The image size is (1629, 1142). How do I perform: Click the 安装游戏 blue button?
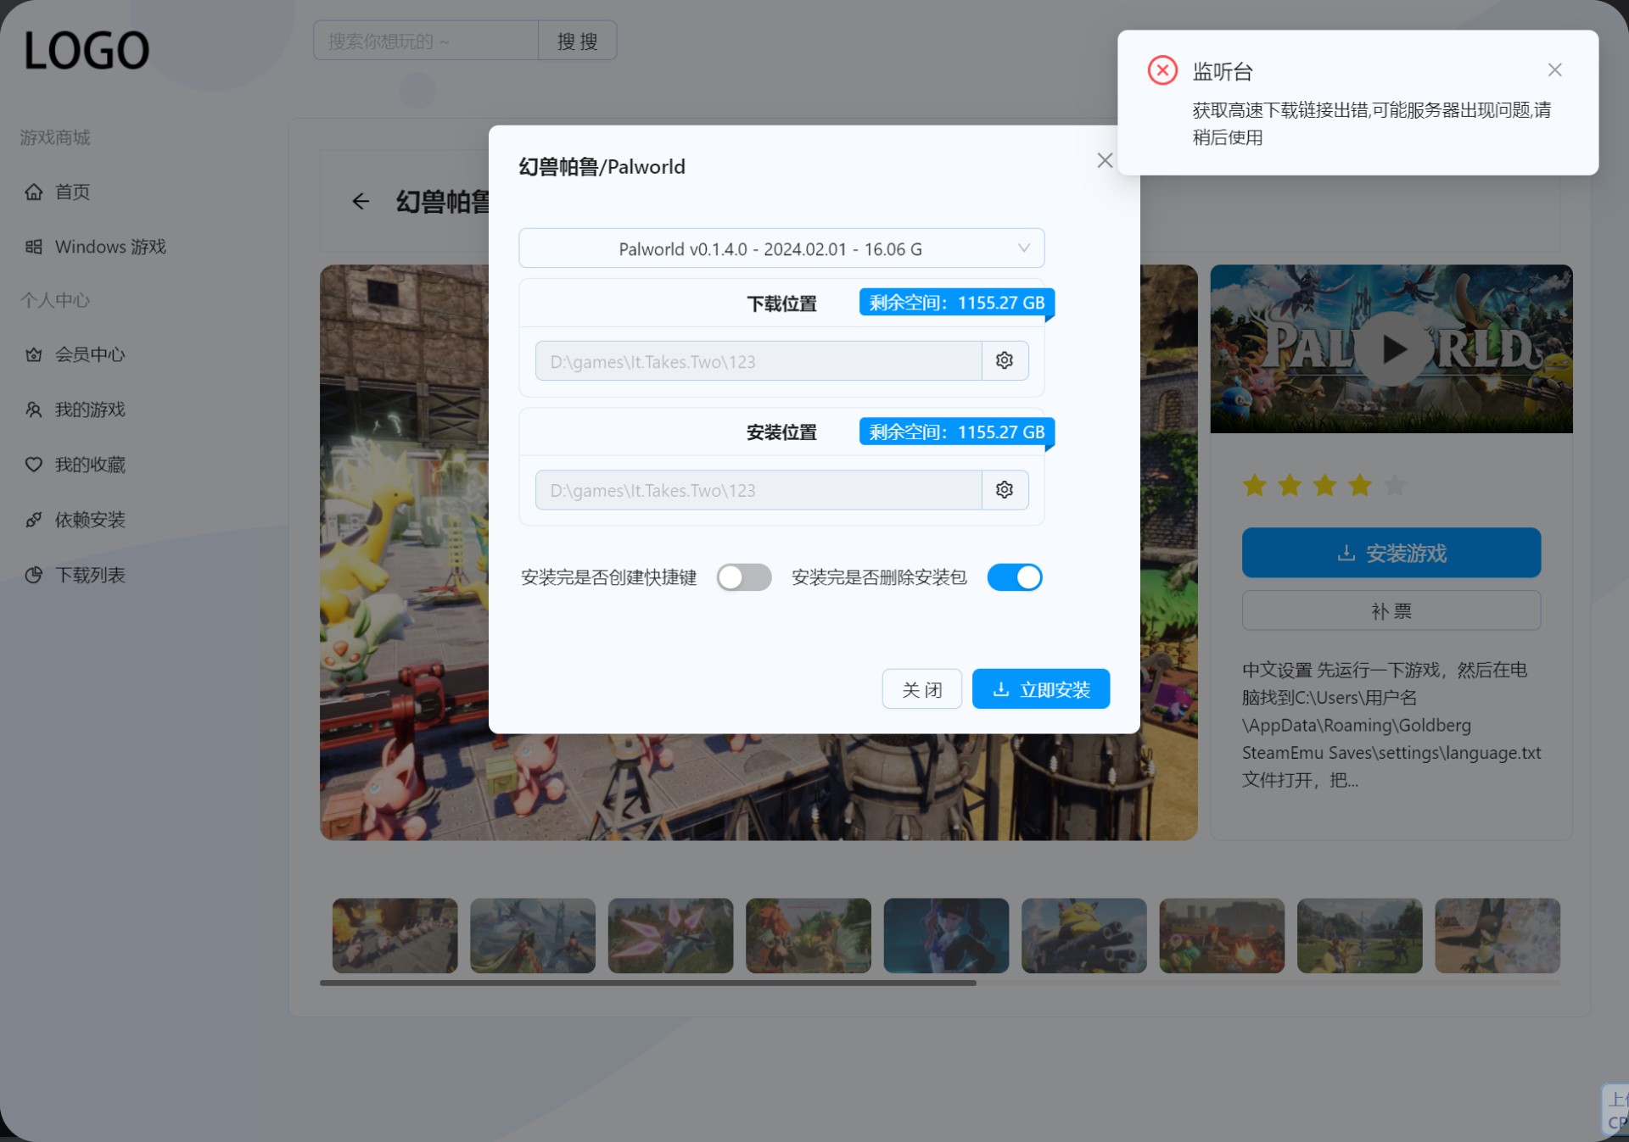(1391, 553)
